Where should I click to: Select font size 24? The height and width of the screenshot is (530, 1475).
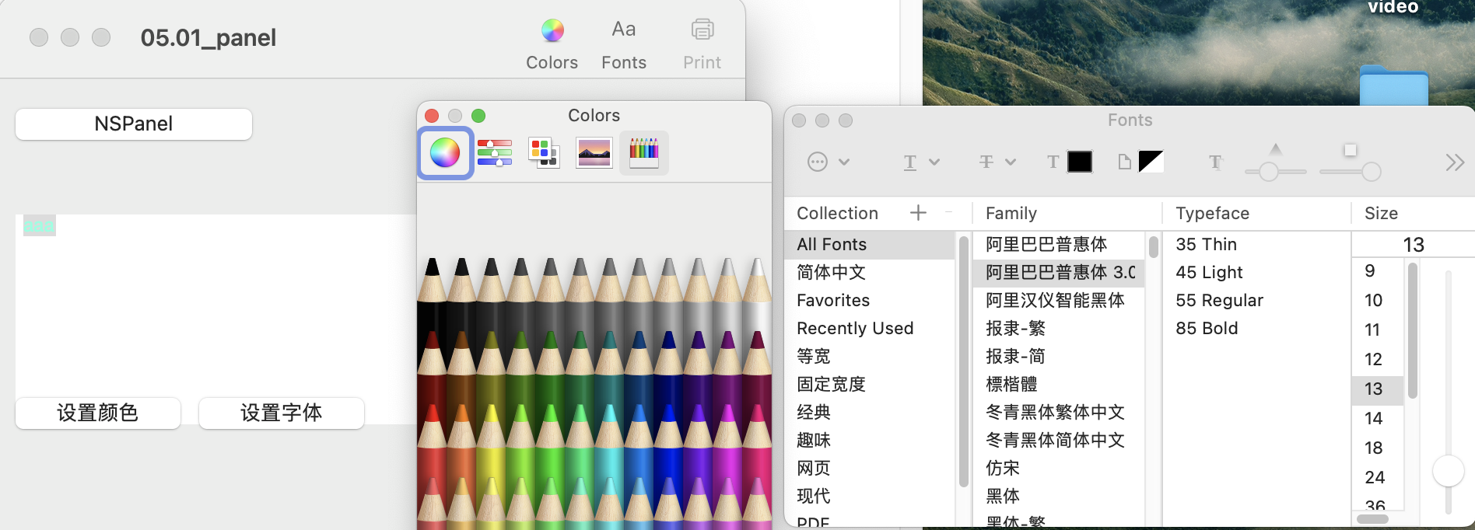click(x=1378, y=478)
